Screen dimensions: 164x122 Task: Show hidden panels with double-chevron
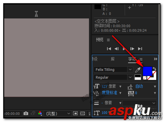(155, 59)
